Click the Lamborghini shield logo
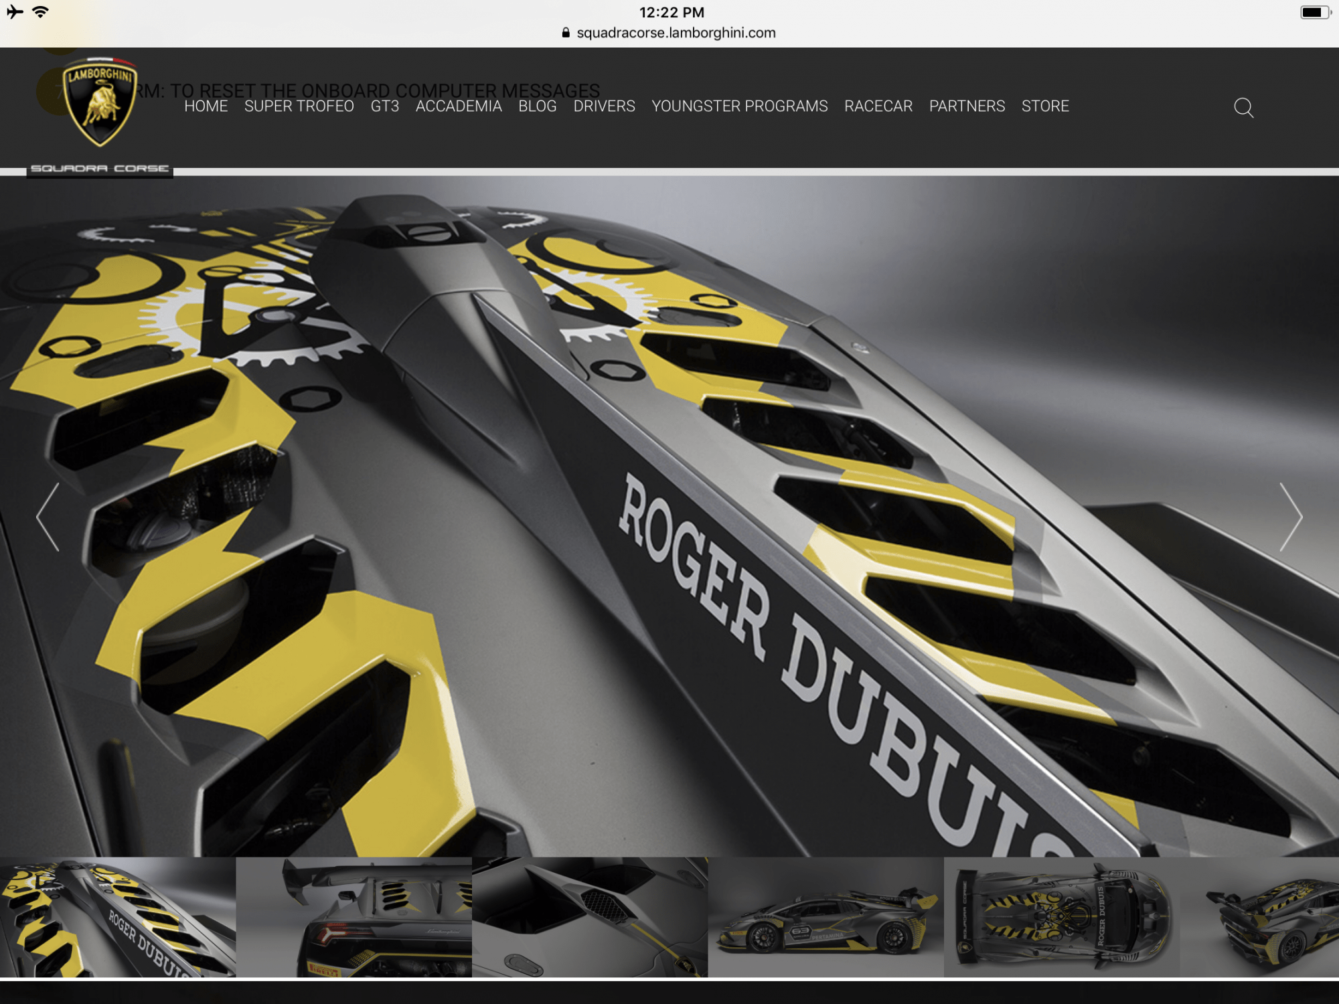The width and height of the screenshot is (1339, 1004). pos(100,102)
